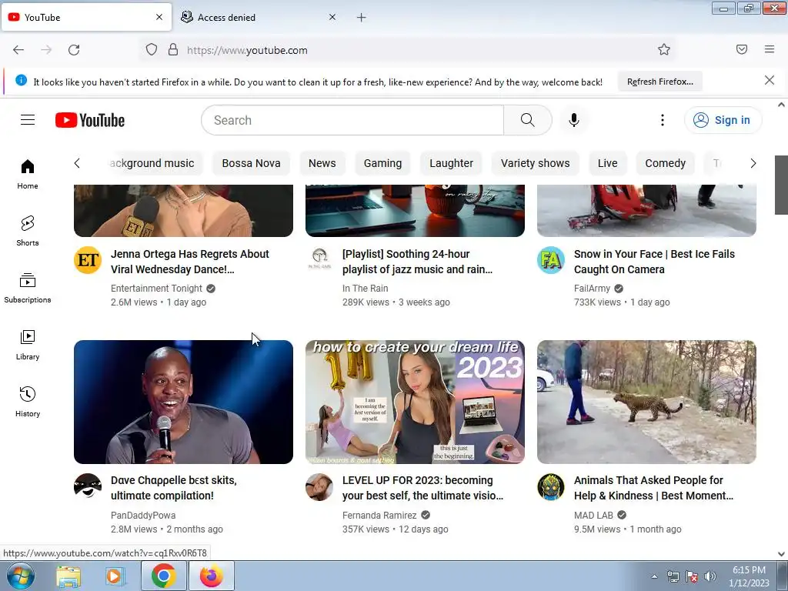Image resolution: width=788 pixels, height=591 pixels.
Task: Open MAD LAB channel avatar
Action: pyautogui.click(x=551, y=486)
